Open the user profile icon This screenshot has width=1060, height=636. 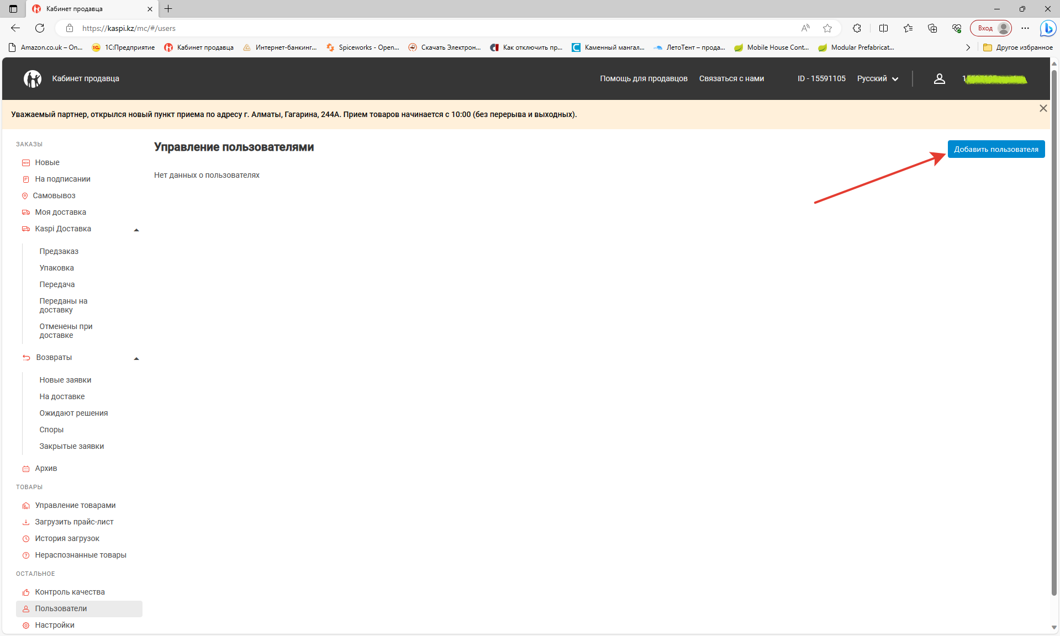point(939,79)
